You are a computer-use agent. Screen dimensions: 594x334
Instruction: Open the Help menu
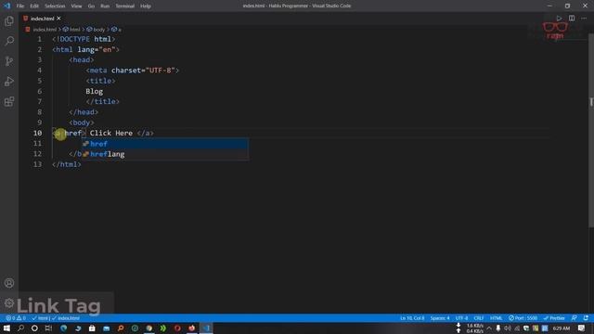(146, 6)
